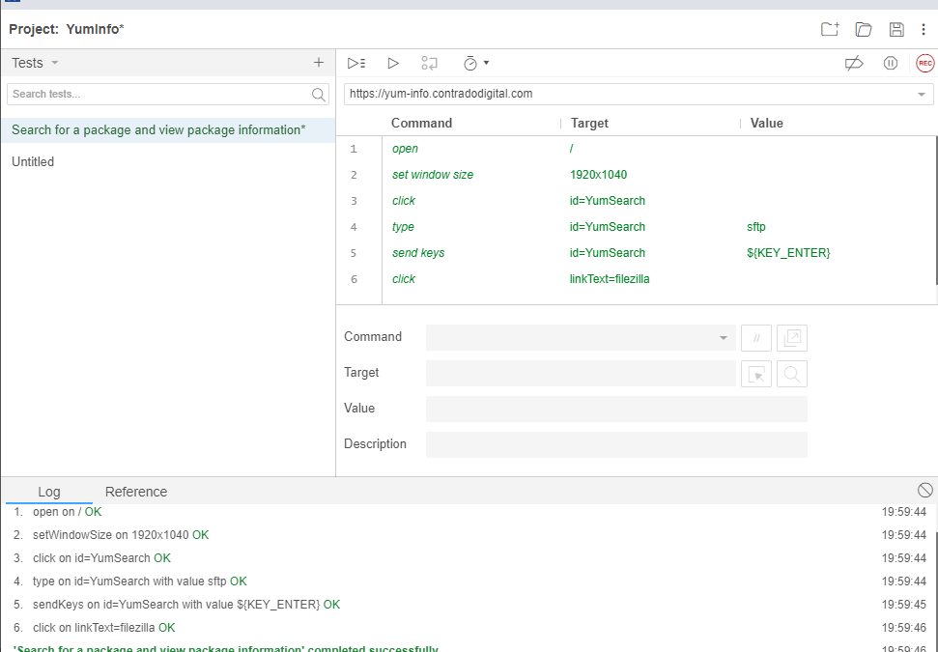The width and height of the screenshot is (938, 652).
Task: Click the search tests magnifier icon
Action: [318, 95]
